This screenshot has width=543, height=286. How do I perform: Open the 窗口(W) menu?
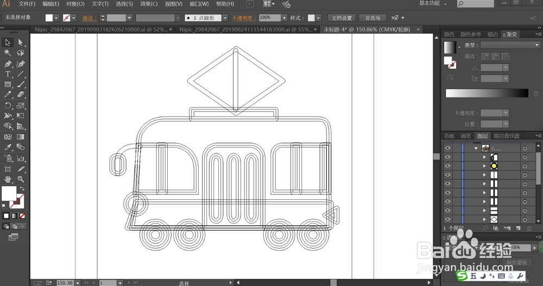click(199, 4)
